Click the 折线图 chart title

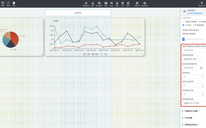coord(56,21)
